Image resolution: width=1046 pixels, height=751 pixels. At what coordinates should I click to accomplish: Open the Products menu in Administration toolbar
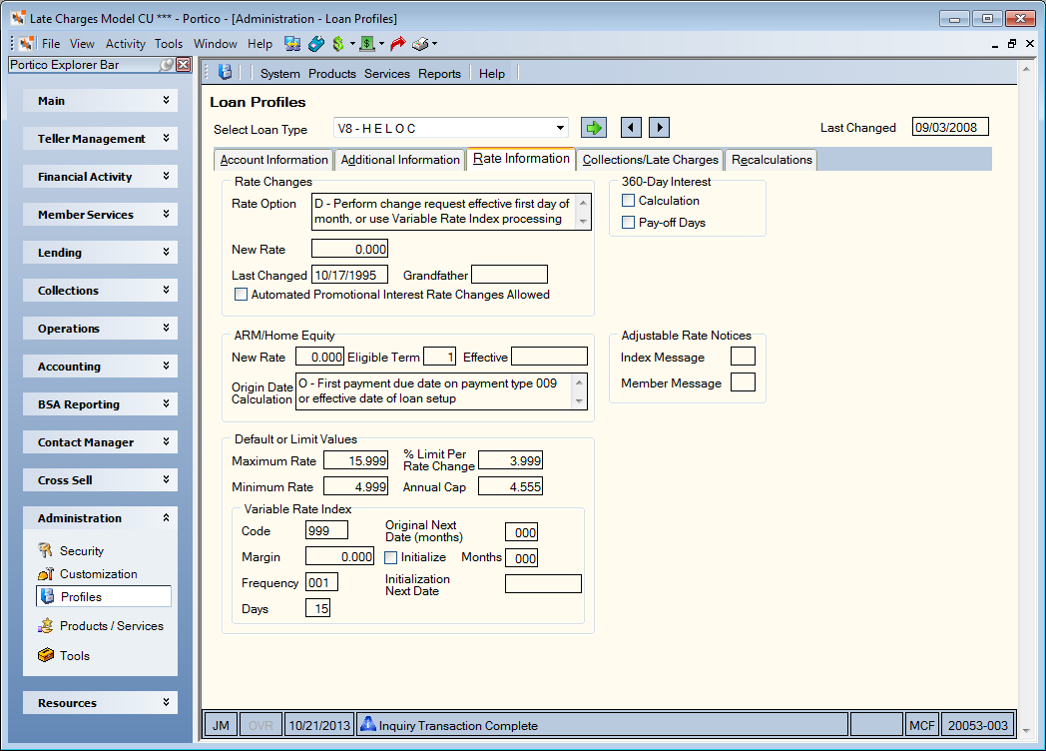pyautogui.click(x=332, y=74)
